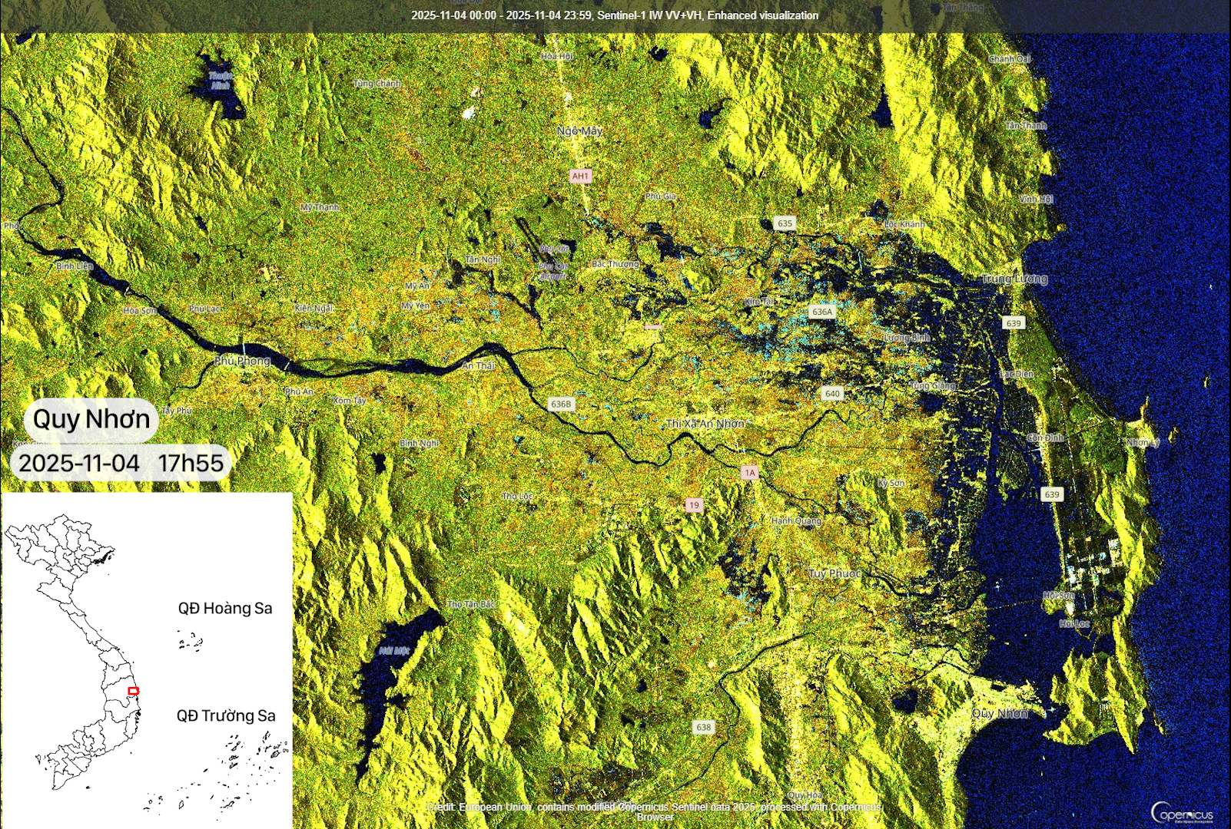This screenshot has width=1231, height=829.
Task: Click the Tuy Phước place label
Action: pyautogui.click(x=834, y=573)
